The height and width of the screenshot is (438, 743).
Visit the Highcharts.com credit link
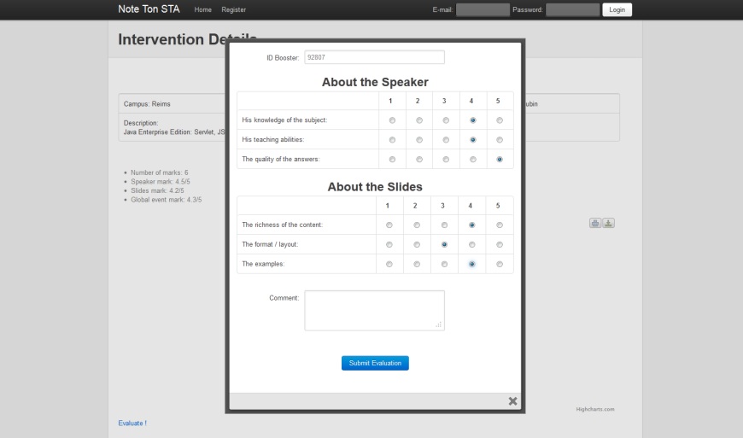click(595, 409)
